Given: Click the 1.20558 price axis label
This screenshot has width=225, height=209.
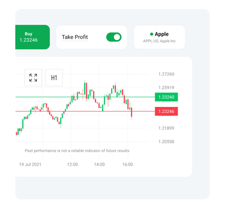Looking at the screenshot, I should click(x=166, y=142).
